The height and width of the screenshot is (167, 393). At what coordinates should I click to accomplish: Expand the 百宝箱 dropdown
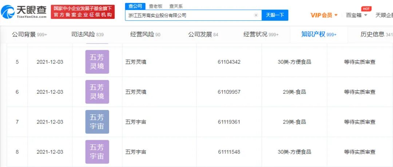point(356,15)
